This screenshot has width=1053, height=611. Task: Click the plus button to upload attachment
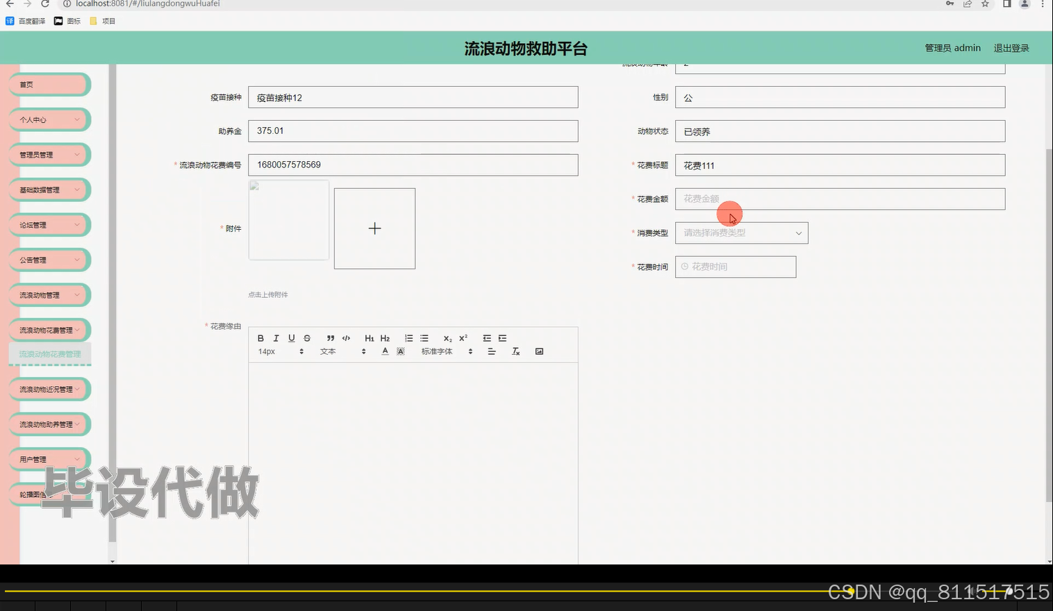pyautogui.click(x=374, y=228)
